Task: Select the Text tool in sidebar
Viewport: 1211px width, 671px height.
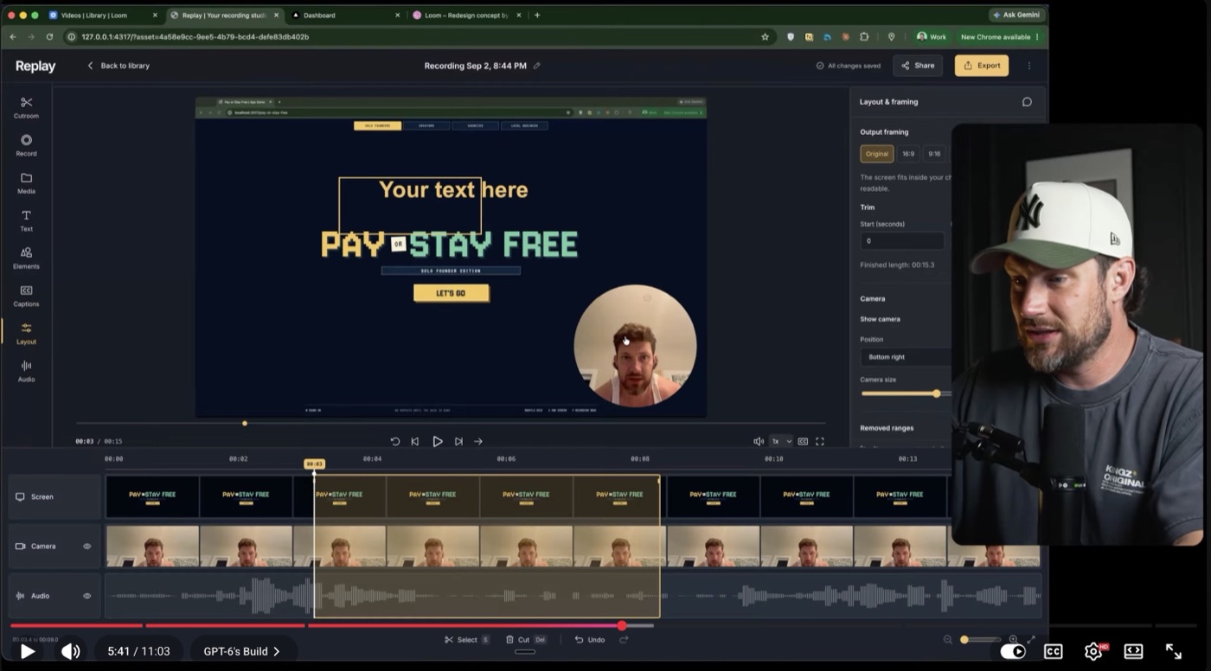Action: [26, 220]
